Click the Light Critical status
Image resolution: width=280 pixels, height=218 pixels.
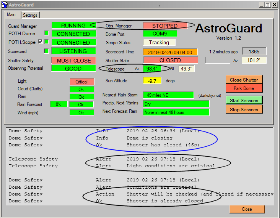[x=81, y=82]
